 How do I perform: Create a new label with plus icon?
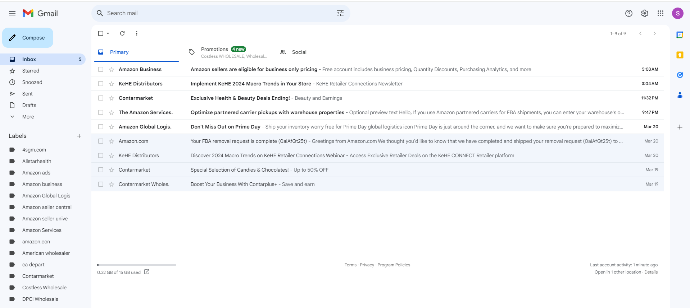(79, 136)
